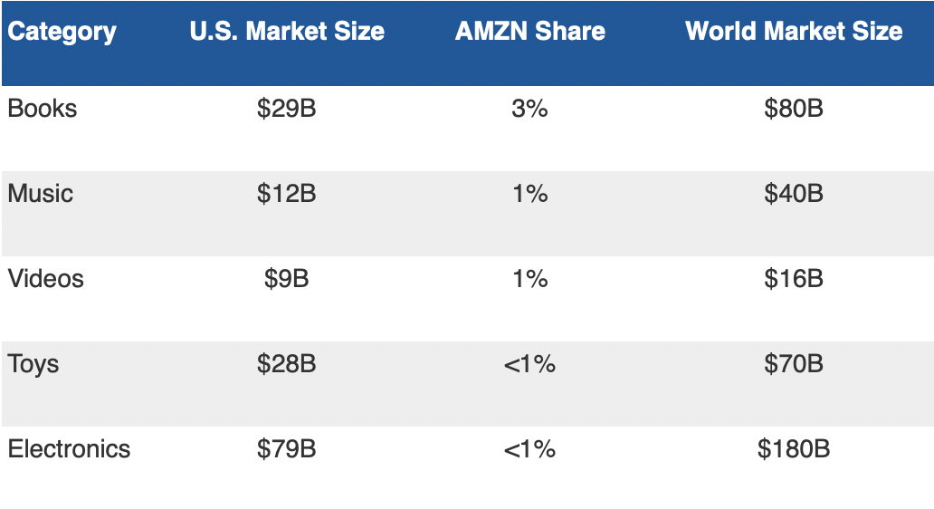
Task: Select the Music category cell
Action: tap(41, 194)
